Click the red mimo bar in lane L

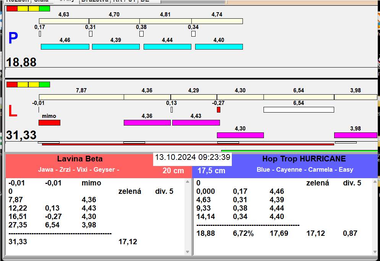[49, 123]
